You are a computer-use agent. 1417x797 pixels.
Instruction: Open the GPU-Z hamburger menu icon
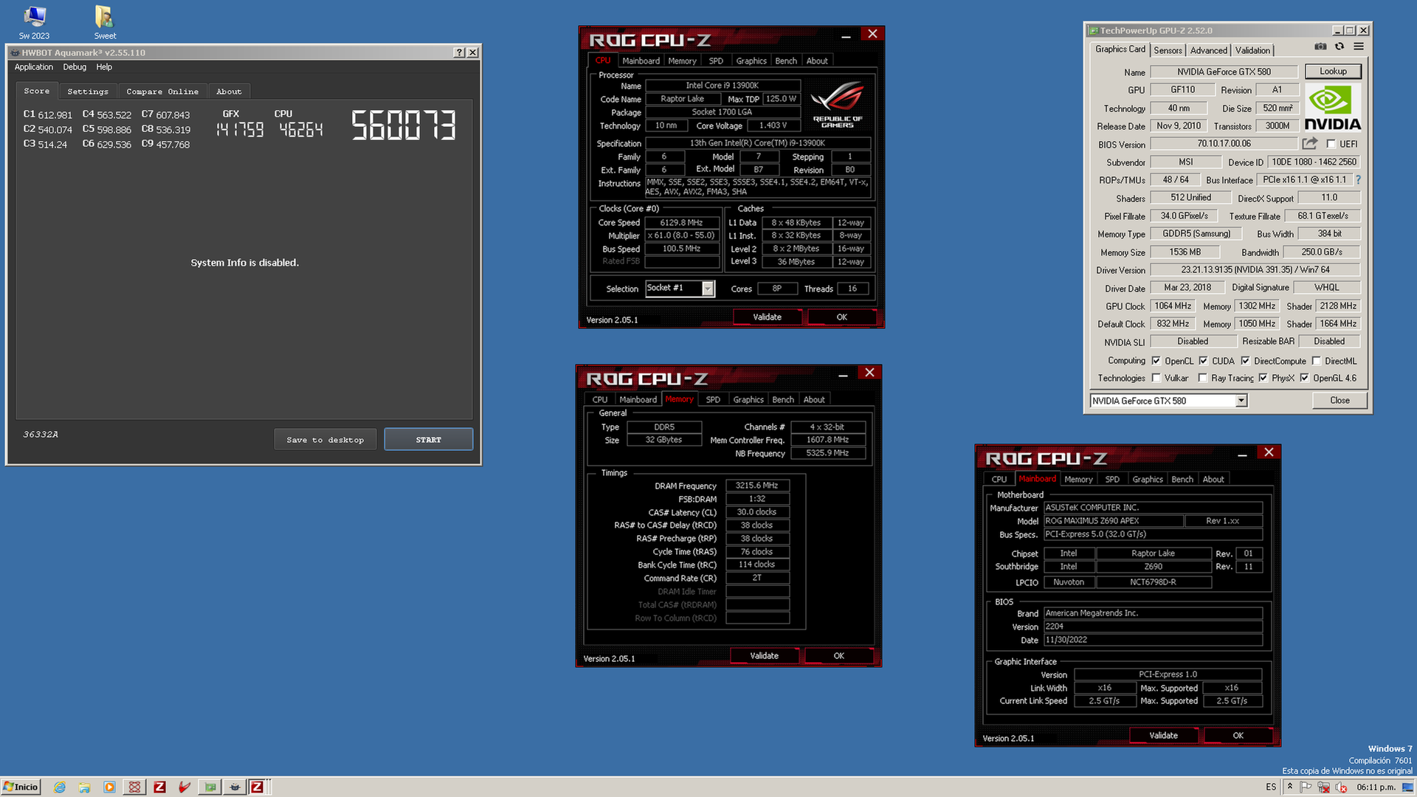[x=1359, y=46]
